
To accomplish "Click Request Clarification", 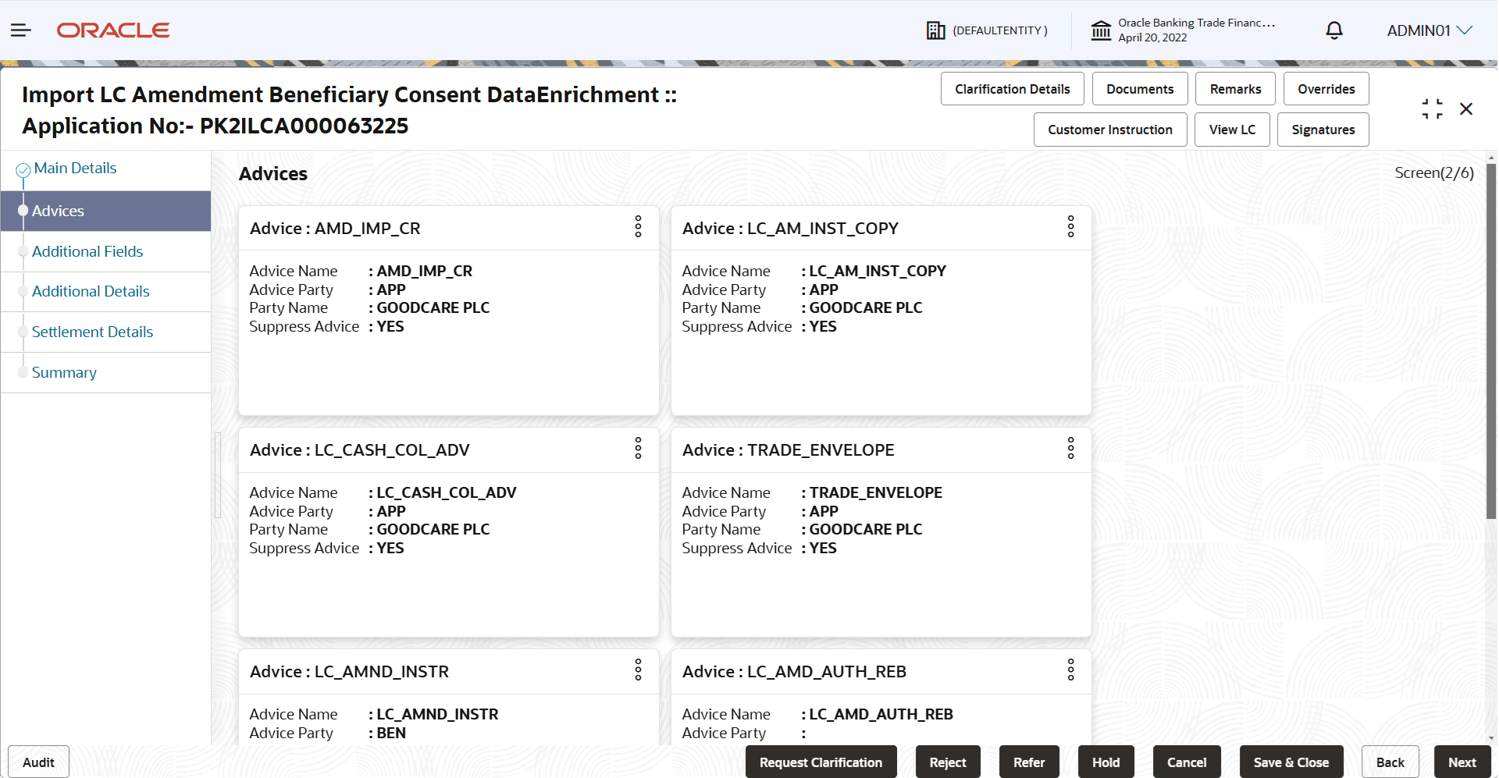I will click(821, 762).
